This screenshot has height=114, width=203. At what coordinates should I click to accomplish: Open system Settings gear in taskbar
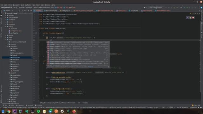(62, 111)
